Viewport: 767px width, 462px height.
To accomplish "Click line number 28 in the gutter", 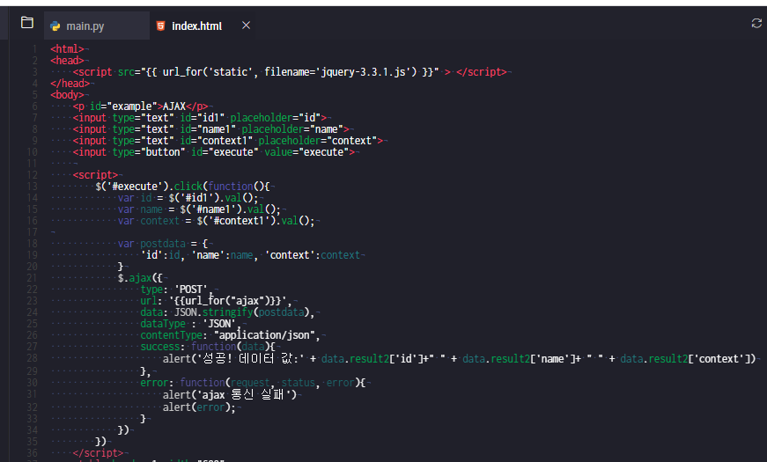I will [32, 358].
